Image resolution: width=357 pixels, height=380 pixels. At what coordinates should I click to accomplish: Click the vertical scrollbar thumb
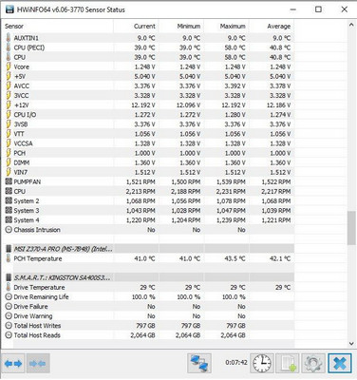click(351, 228)
